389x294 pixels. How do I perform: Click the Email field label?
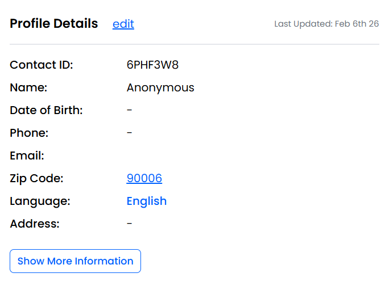click(x=27, y=156)
